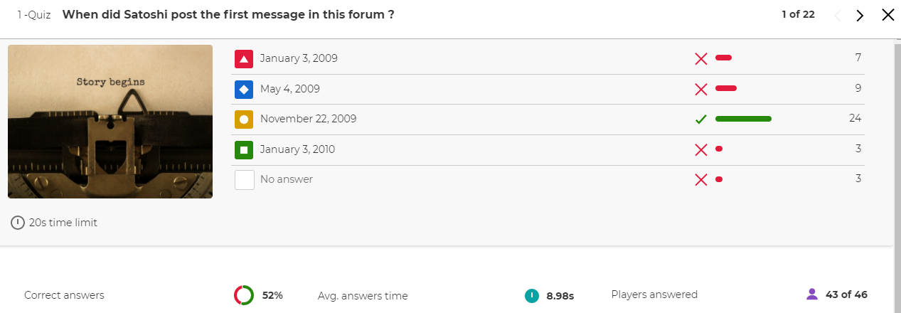Select the empty No answer box
This screenshot has width=901, height=313.
coord(244,180)
